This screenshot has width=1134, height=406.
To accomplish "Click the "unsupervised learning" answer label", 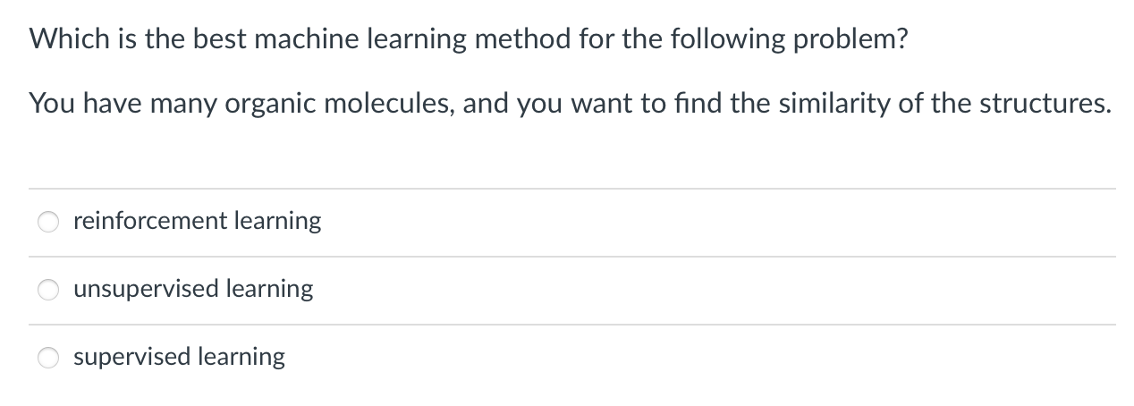I will 193,289.
